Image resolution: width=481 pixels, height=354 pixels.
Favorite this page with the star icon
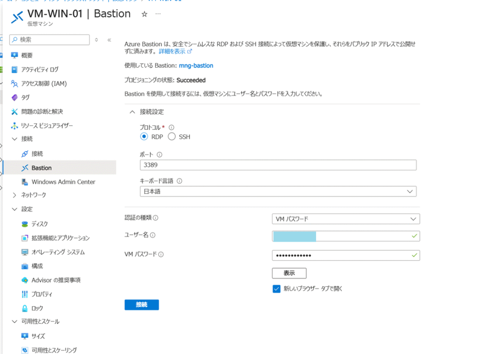144,14
